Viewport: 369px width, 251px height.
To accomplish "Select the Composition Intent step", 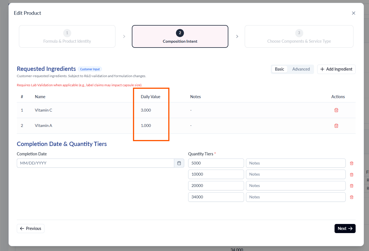I will (x=180, y=36).
